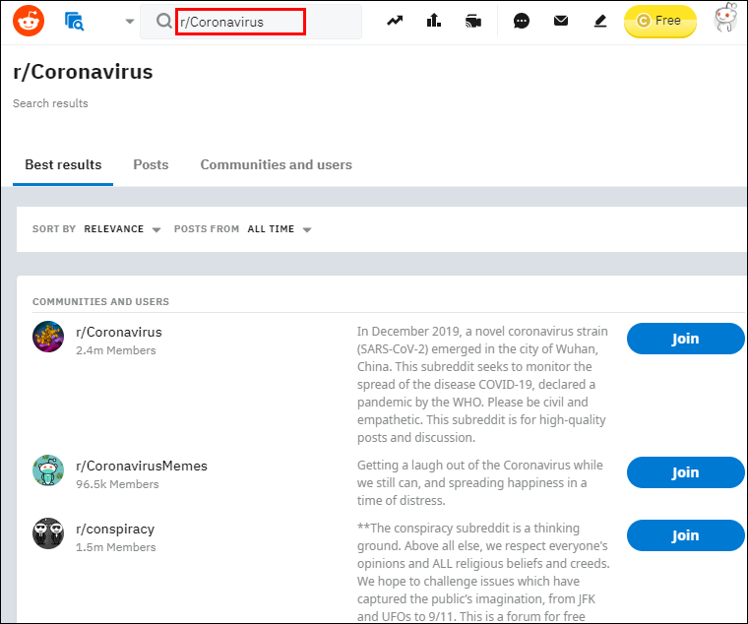Open the inbox envelope icon
Viewport: 748px width, 624px height.
561,21
